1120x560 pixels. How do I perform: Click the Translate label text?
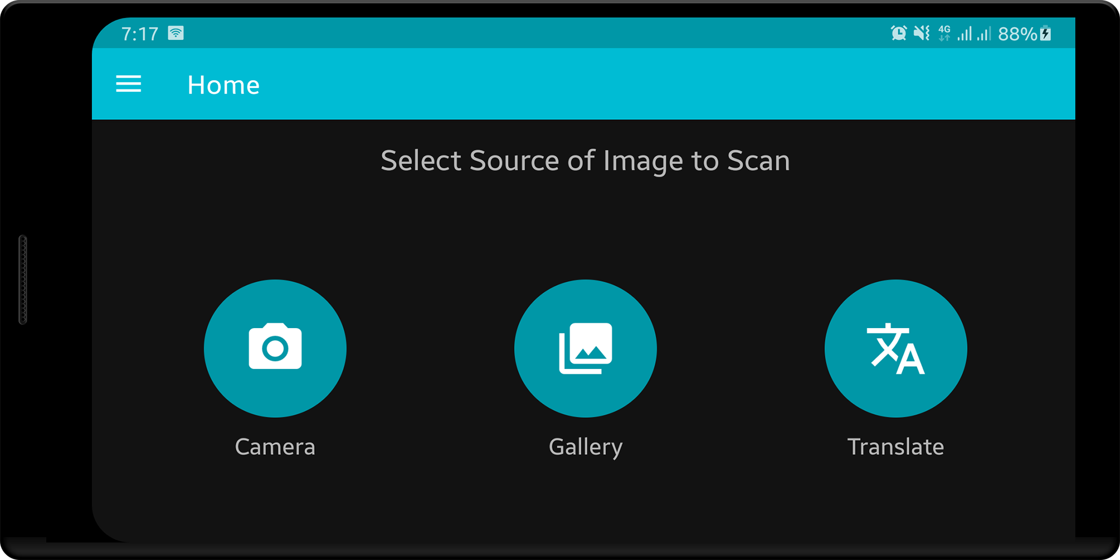click(x=895, y=447)
